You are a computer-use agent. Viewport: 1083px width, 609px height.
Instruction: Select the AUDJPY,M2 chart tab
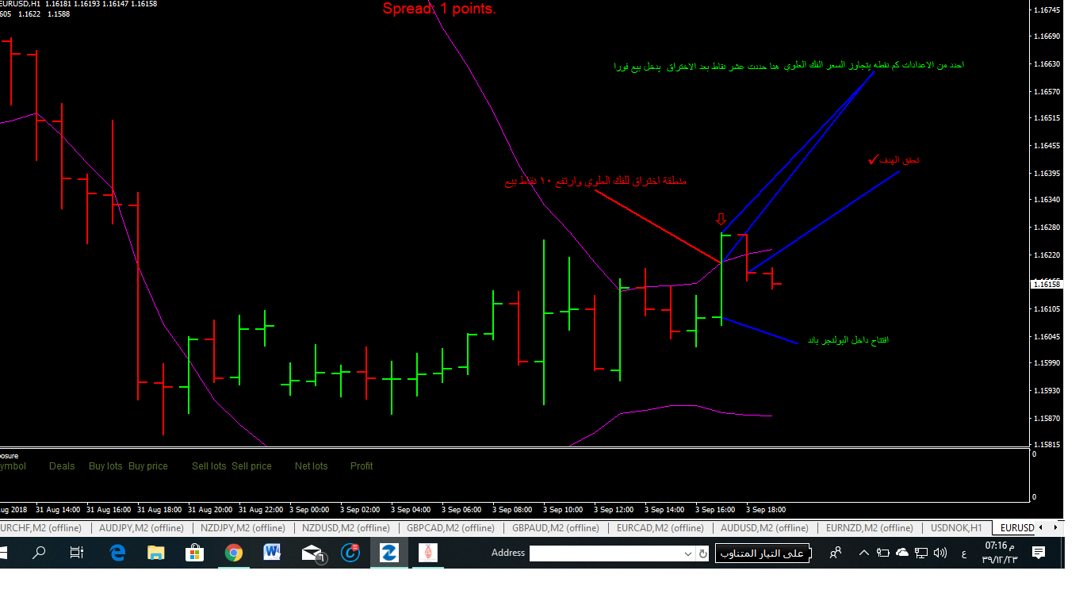point(141,527)
